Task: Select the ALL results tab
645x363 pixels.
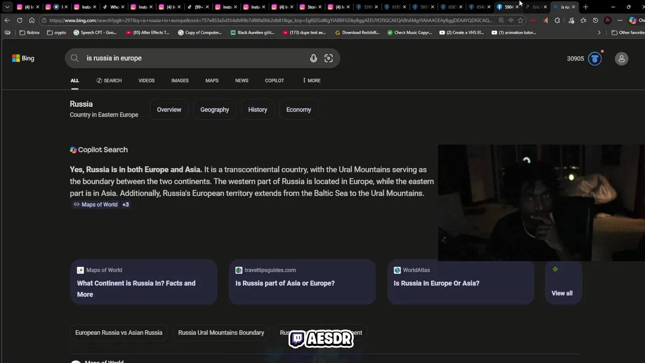Action: pos(75,81)
